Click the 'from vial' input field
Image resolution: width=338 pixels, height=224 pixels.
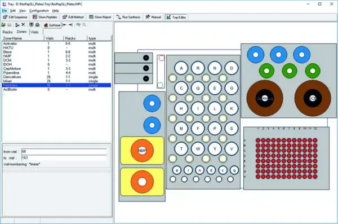pyautogui.click(x=64, y=151)
